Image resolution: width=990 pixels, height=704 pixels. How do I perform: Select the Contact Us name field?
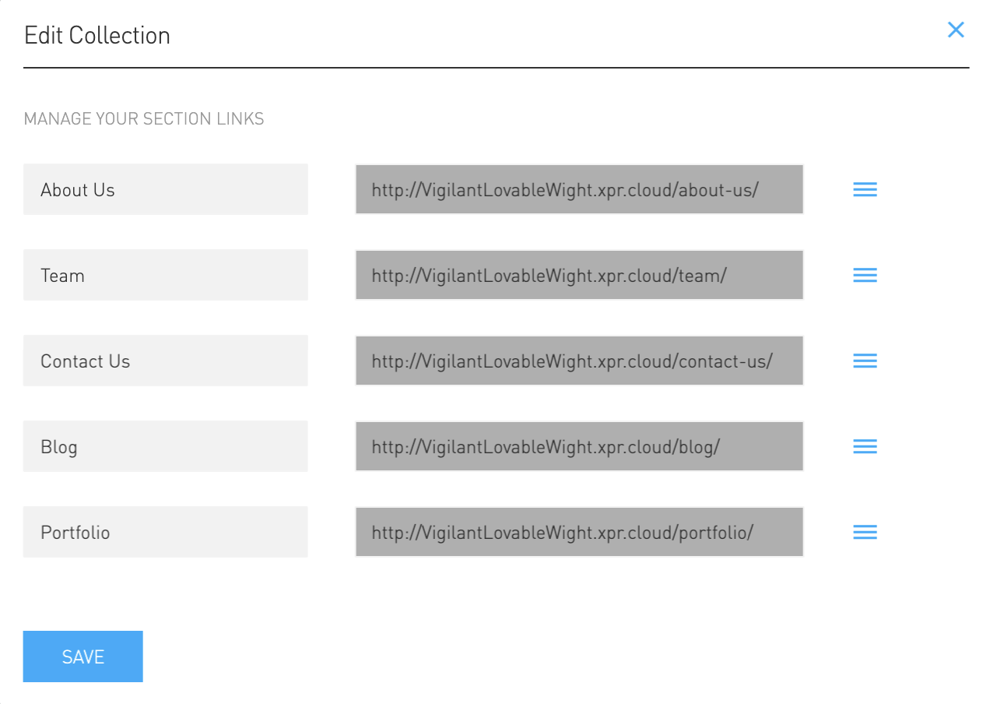[165, 361]
